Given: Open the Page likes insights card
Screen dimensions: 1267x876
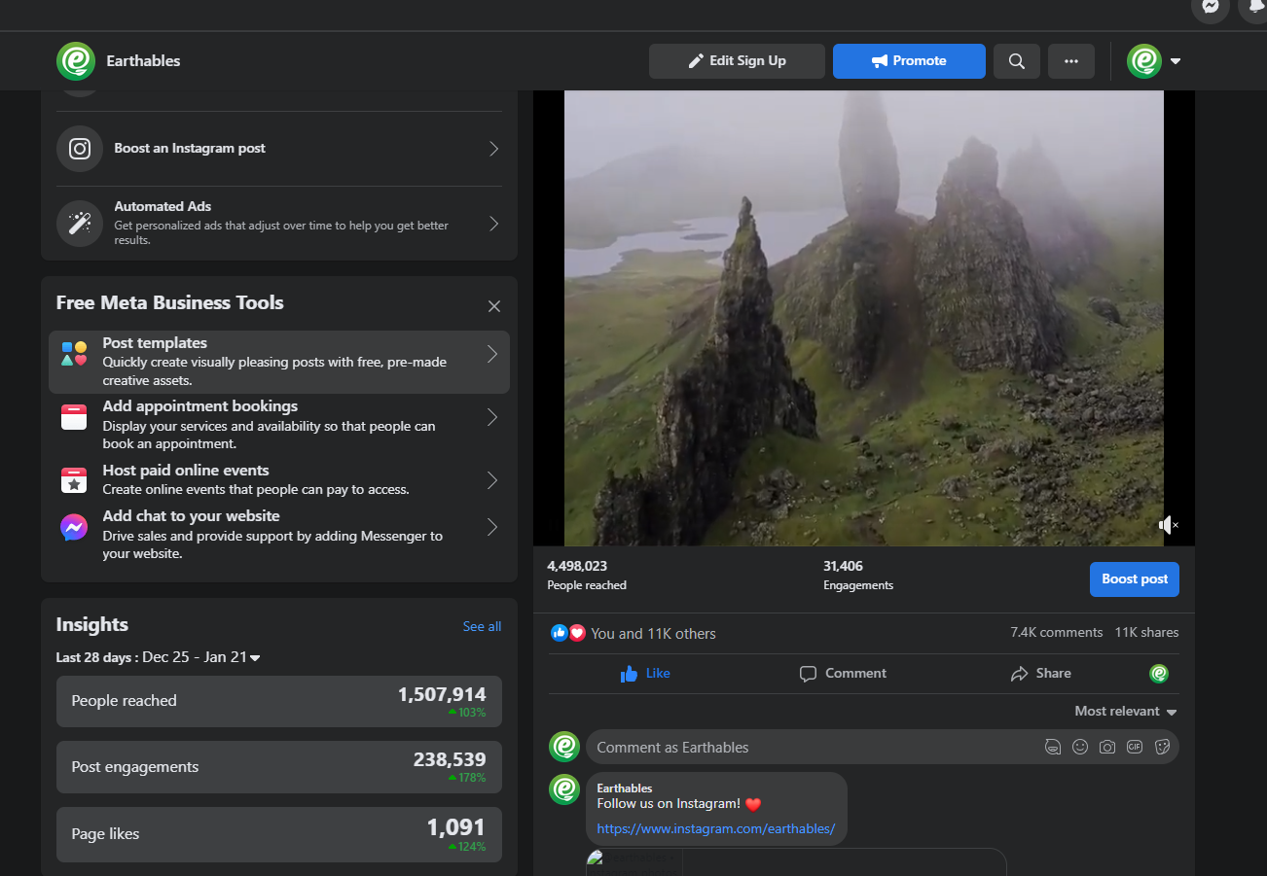Looking at the screenshot, I should 279,834.
